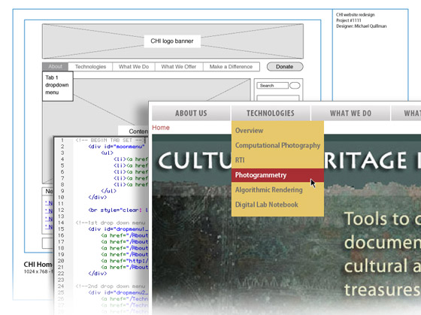
Task: Click the Home breadcrumb link
Action: (161, 128)
